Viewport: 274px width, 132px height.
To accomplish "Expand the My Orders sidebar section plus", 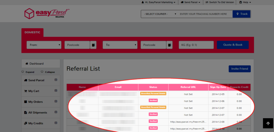I will coord(56,101).
